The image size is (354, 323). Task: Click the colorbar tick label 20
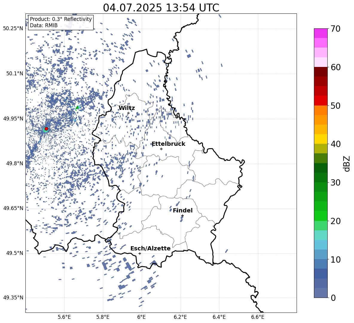coord(335,221)
